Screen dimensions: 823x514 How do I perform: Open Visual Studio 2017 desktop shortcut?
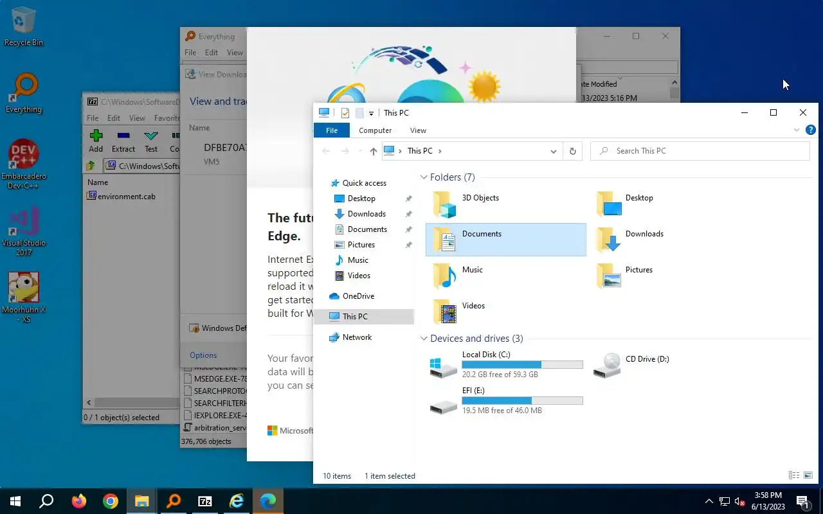(24, 231)
